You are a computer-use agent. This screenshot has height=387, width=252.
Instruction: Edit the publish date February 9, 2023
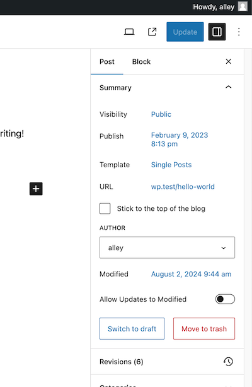[x=180, y=140]
